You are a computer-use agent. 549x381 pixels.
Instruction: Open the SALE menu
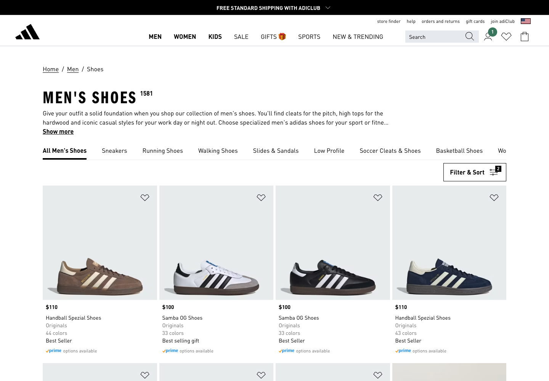tap(241, 37)
